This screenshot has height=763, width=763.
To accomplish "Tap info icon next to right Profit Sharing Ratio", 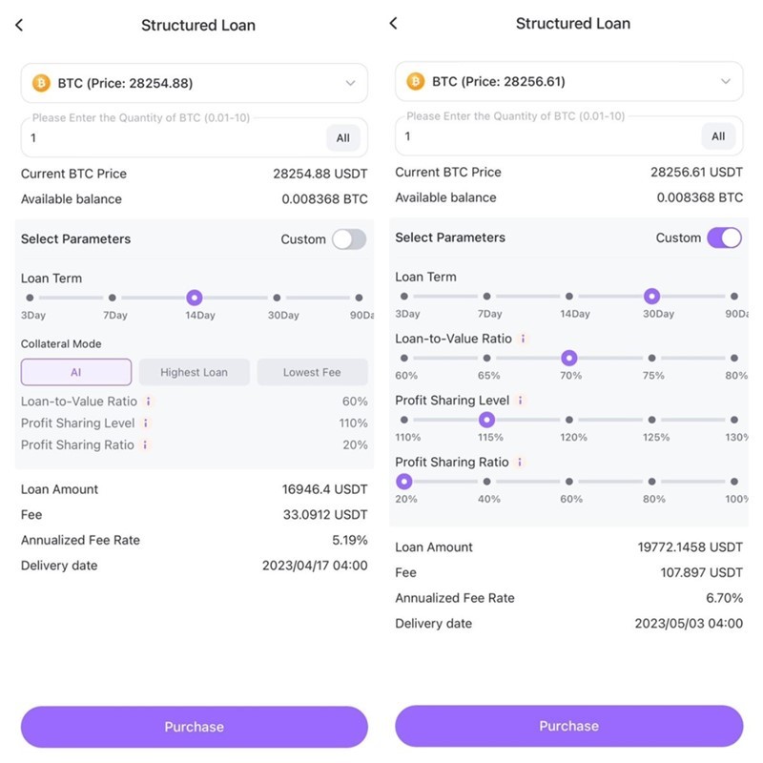I will click(520, 463).
